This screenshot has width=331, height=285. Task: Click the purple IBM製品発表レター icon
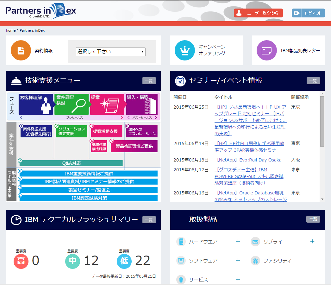tap(267, 50)
